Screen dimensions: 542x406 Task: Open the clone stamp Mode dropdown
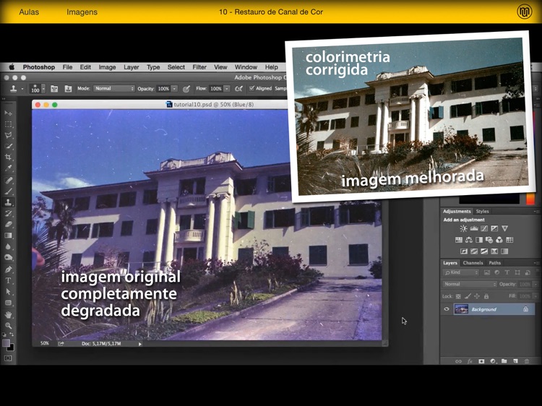point(113,89)
